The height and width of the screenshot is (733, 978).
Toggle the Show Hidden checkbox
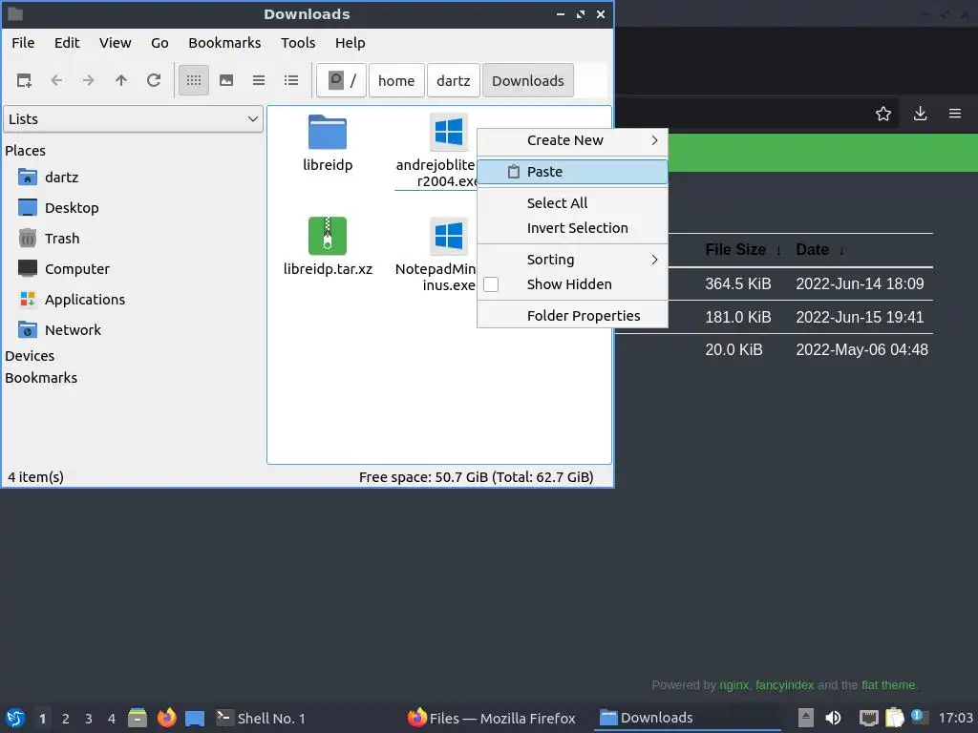pos(491,284)
